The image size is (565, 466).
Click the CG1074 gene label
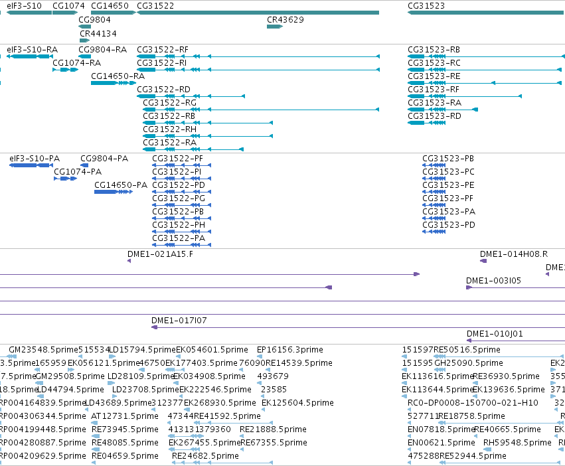[x=68, y=6]
